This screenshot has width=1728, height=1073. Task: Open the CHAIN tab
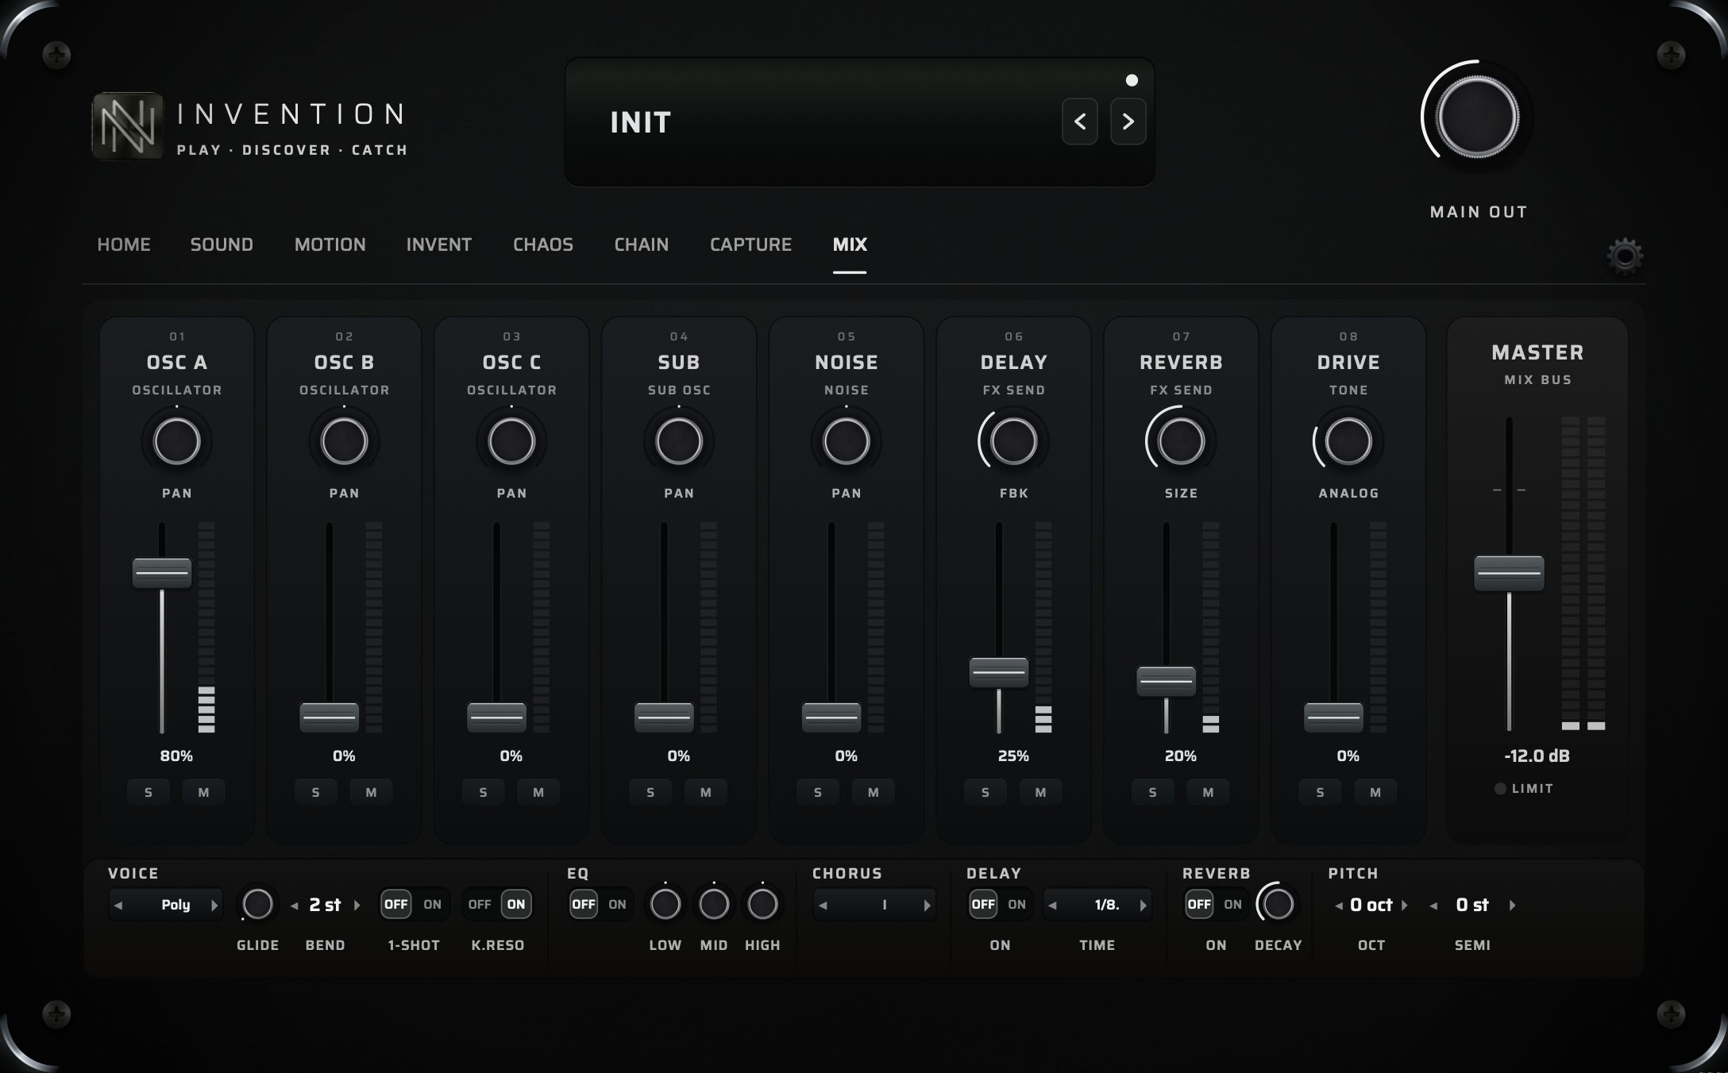tap(642, 244)
